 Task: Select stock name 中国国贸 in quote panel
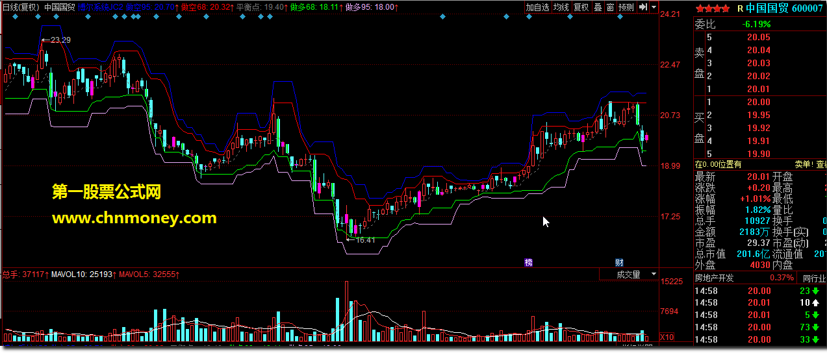click(768, 8)
